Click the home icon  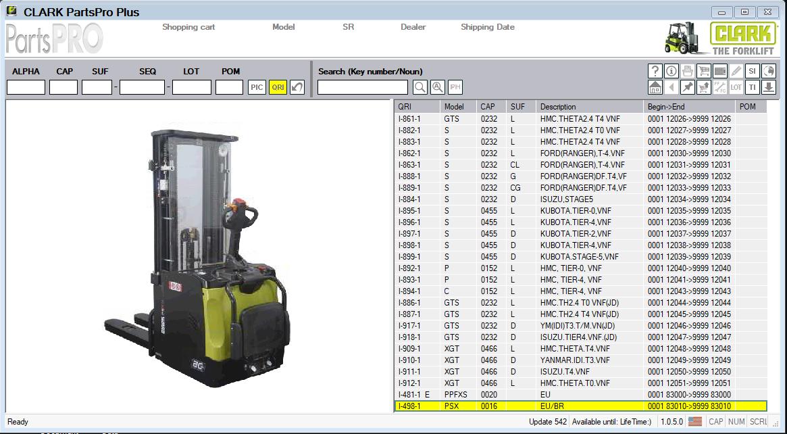click(655, 87)
